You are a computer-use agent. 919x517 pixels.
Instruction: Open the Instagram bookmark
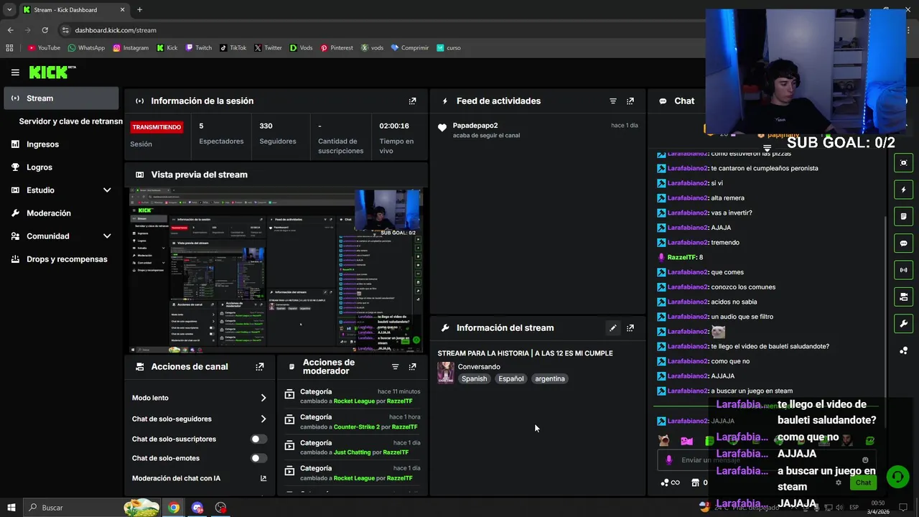131,48
